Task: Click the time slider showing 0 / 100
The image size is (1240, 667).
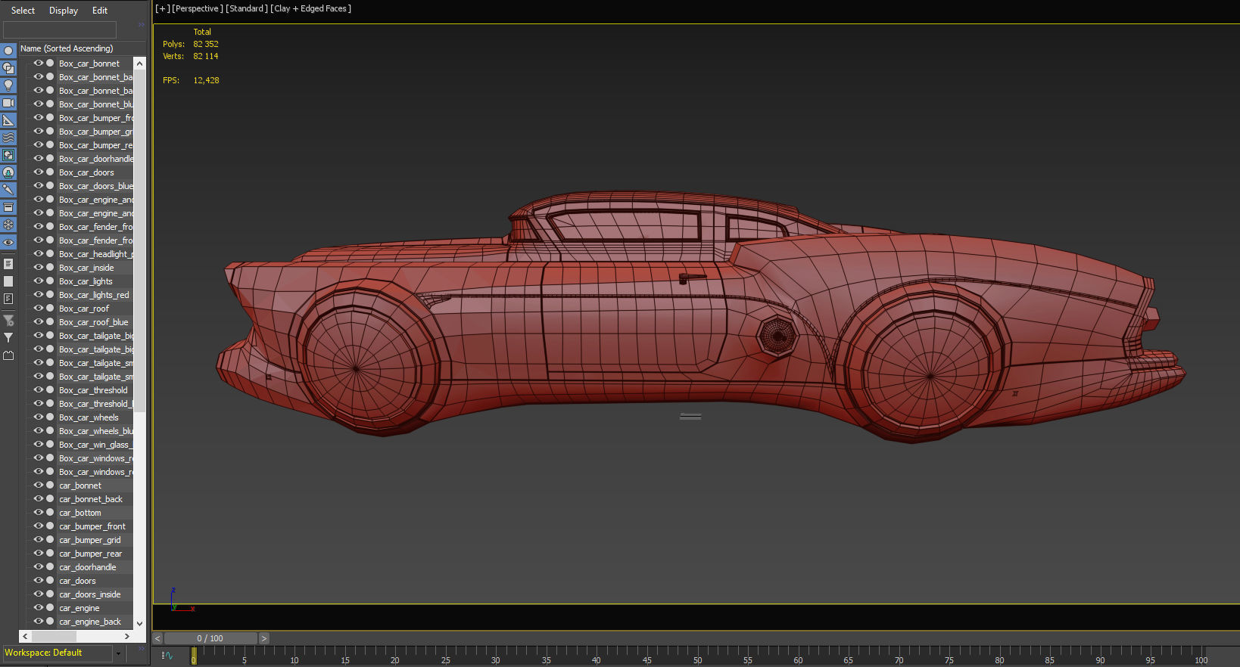Action: pyautogui.click(x=210, y=638)
